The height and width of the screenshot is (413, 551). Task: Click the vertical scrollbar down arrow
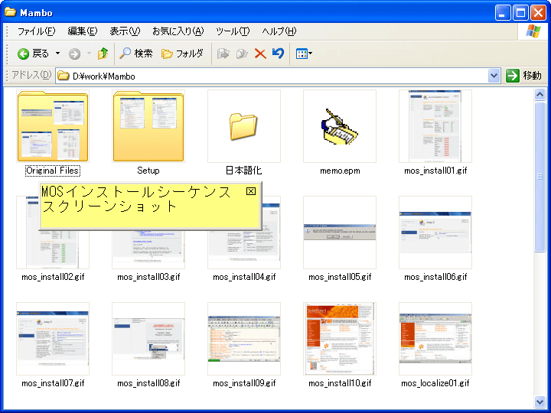(540, 401)
